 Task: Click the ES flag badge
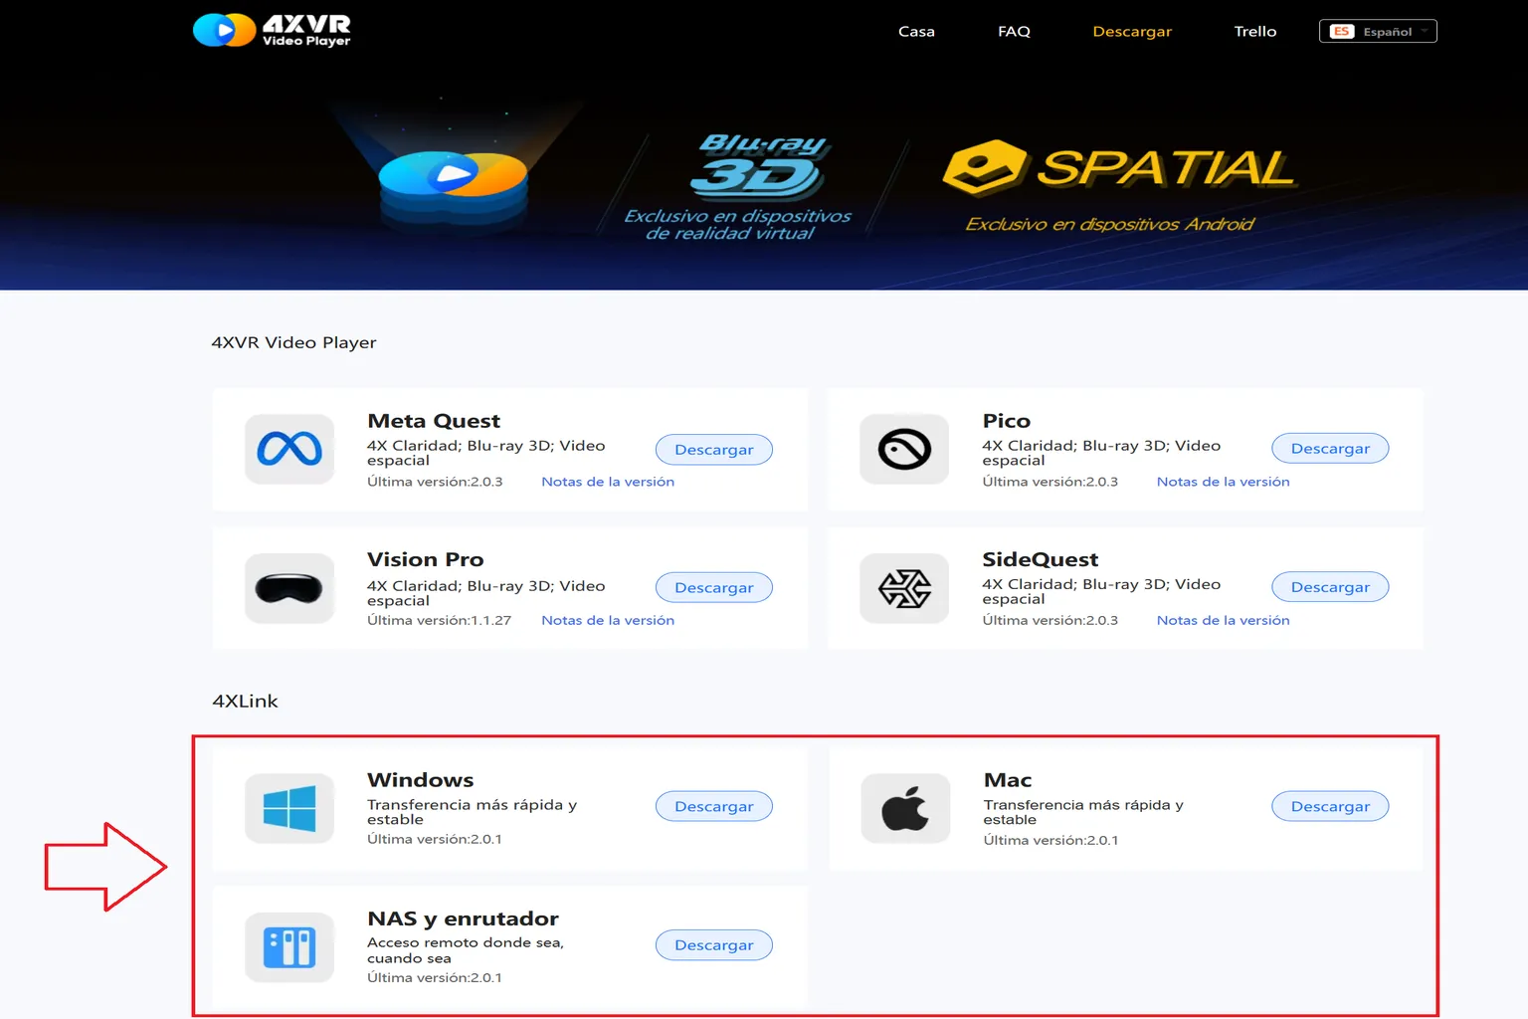click(x=1341, y=31)
